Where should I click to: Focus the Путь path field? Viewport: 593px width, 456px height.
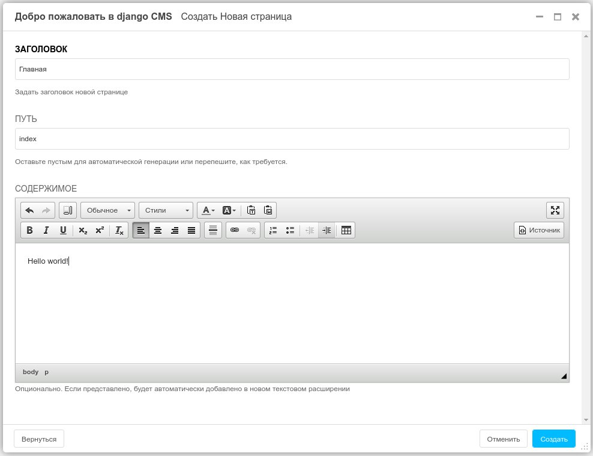point(292,139)
